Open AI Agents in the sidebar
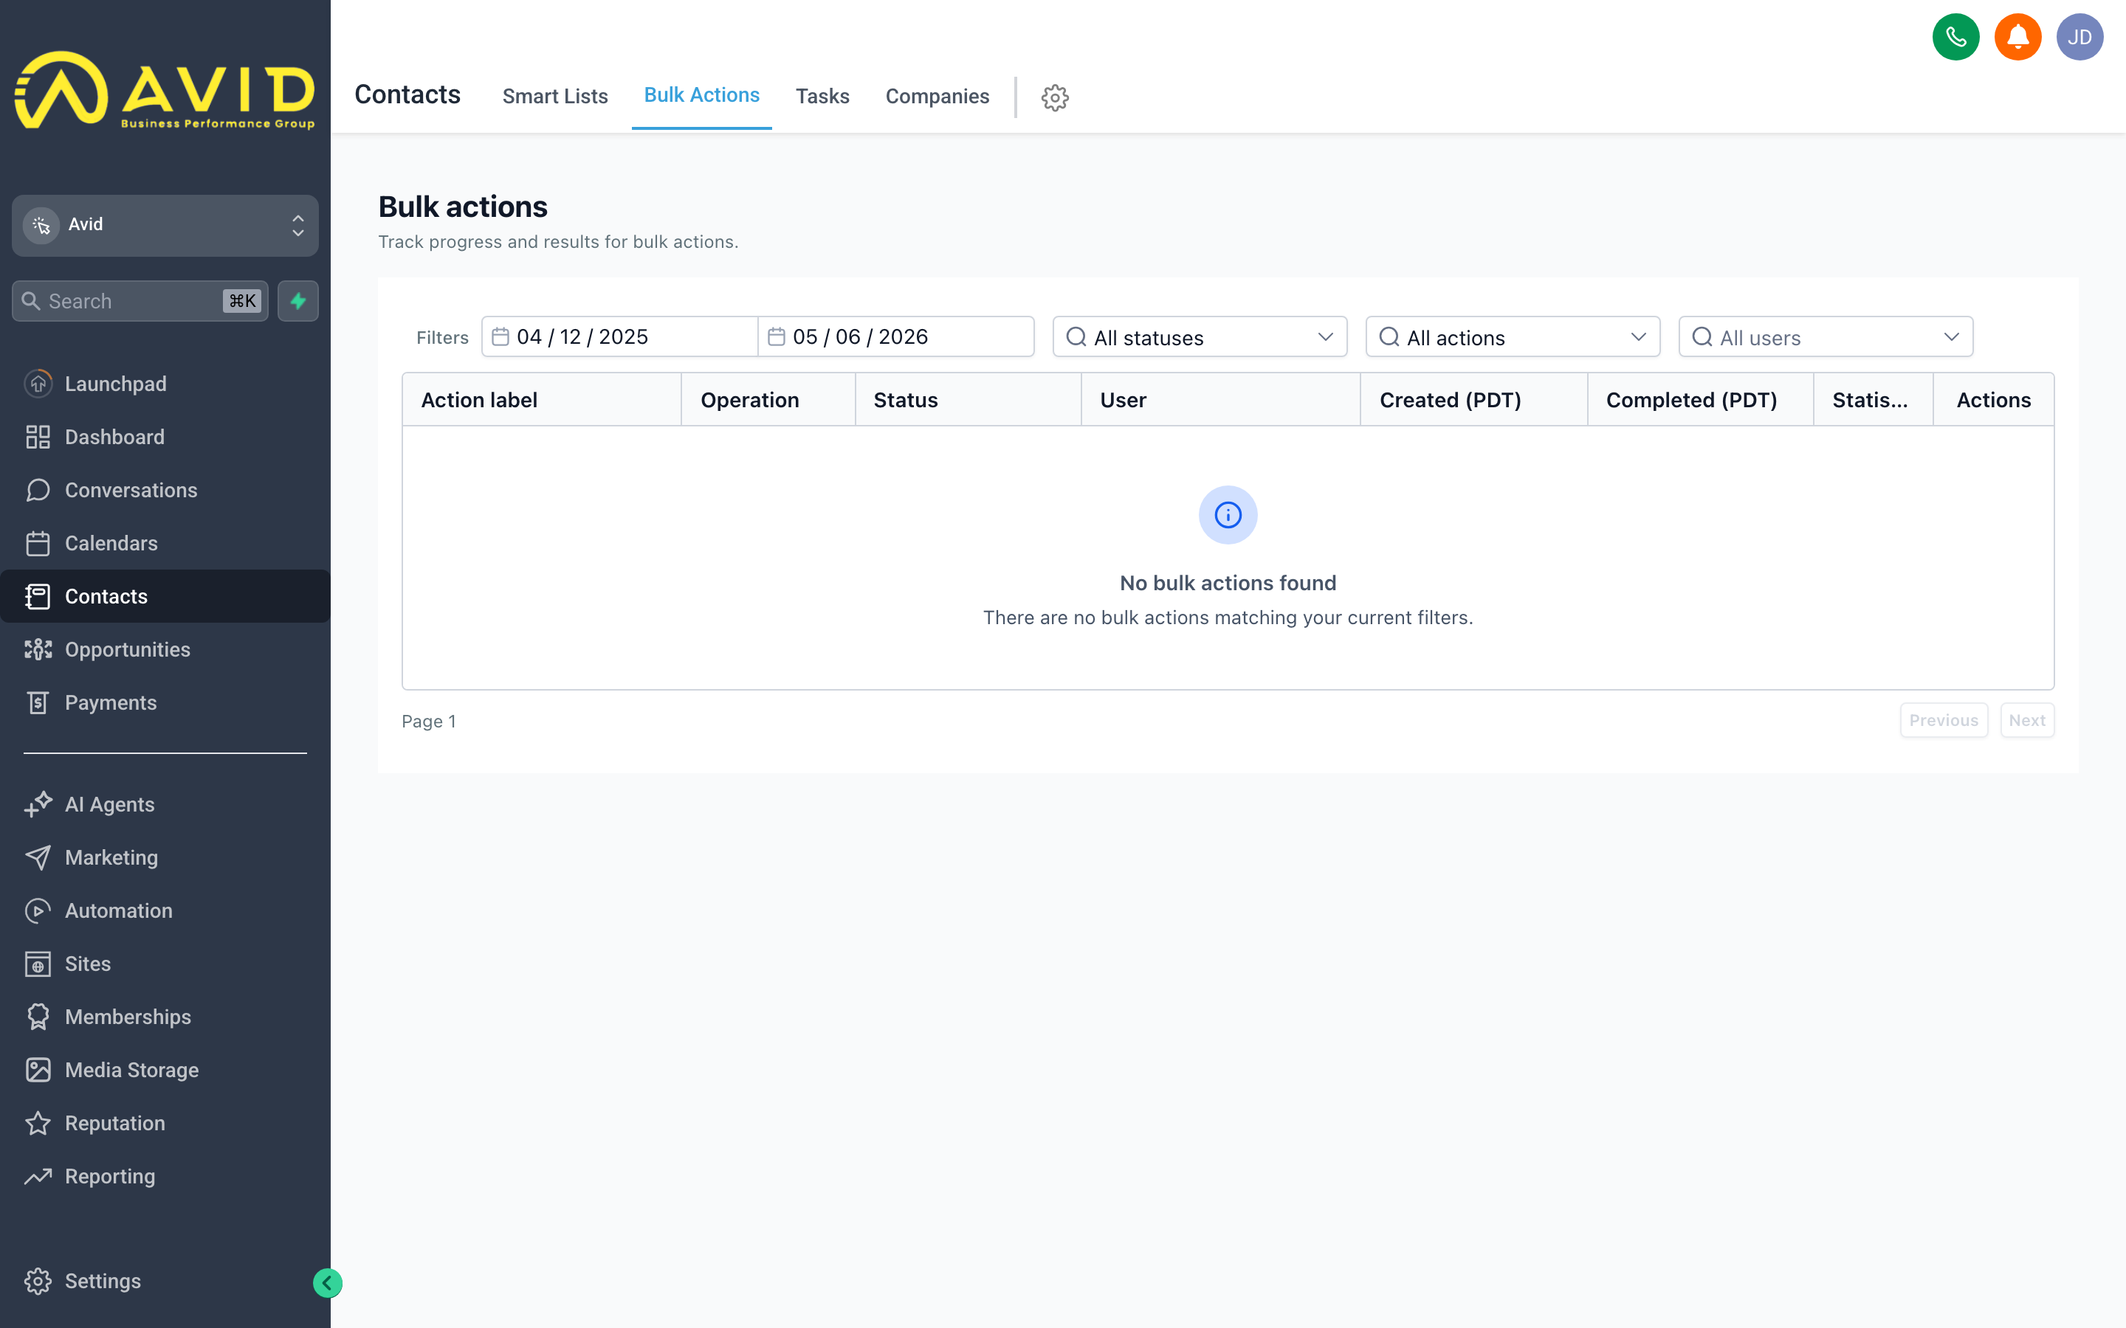 (x=165, y=804)
